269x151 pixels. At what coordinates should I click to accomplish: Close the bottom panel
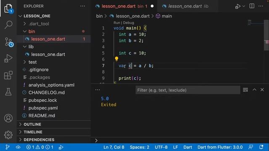click(x=262, y=89)
